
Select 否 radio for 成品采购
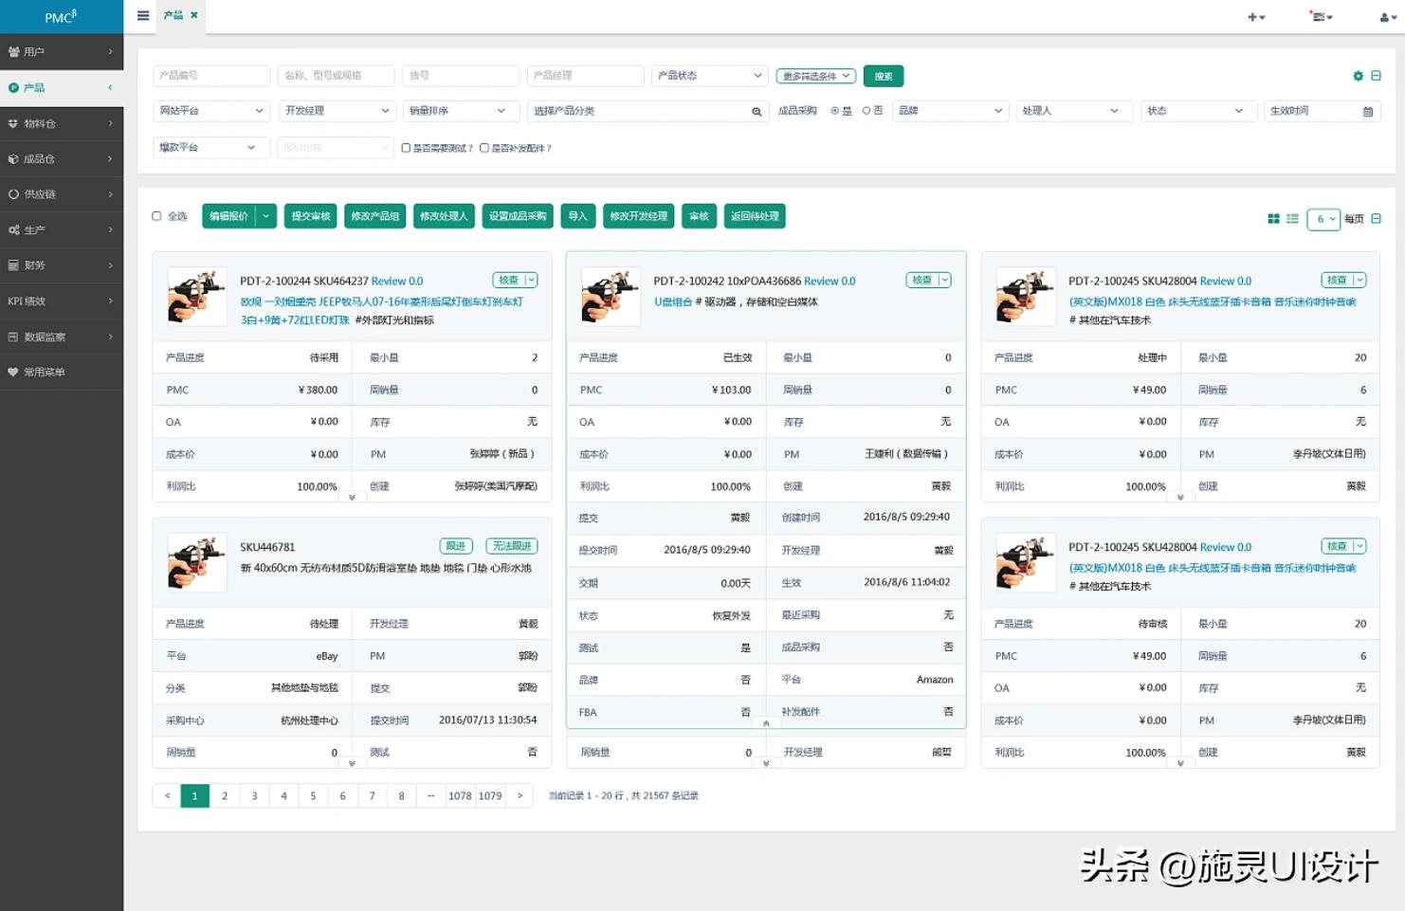click(866, 111)
